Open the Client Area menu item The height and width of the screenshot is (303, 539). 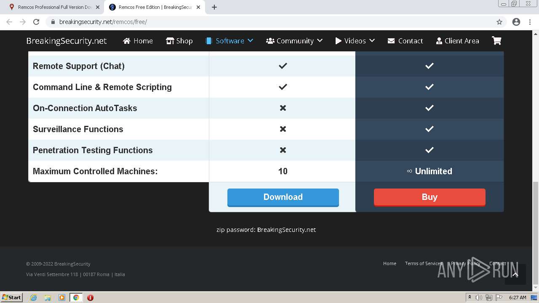pyautogui.click(x=458, y=41)
